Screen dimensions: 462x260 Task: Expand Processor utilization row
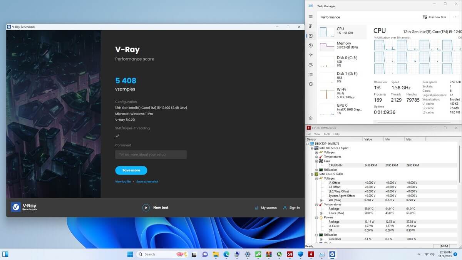click(321, 239)
